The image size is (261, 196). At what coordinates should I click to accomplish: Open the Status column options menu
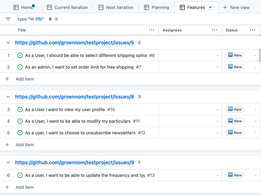(x=253, y=30)
